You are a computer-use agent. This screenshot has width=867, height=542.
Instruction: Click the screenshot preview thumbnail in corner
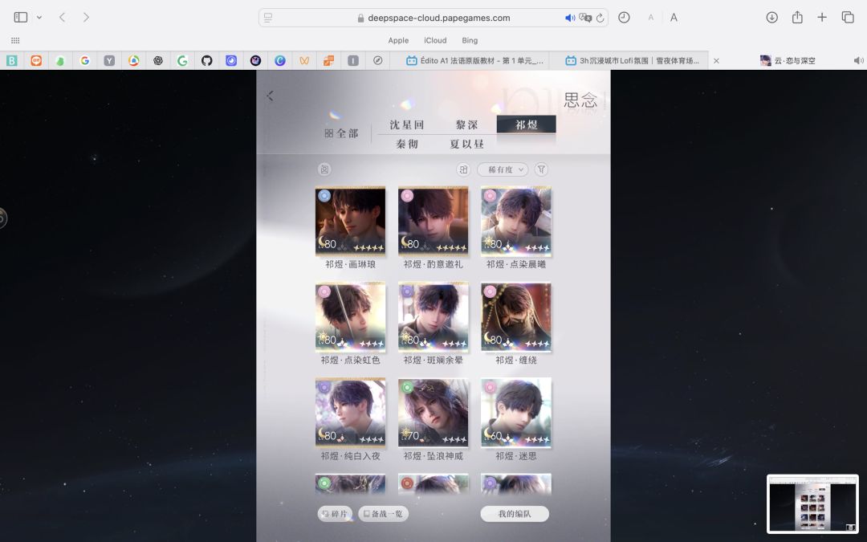[x=812, y=503]
